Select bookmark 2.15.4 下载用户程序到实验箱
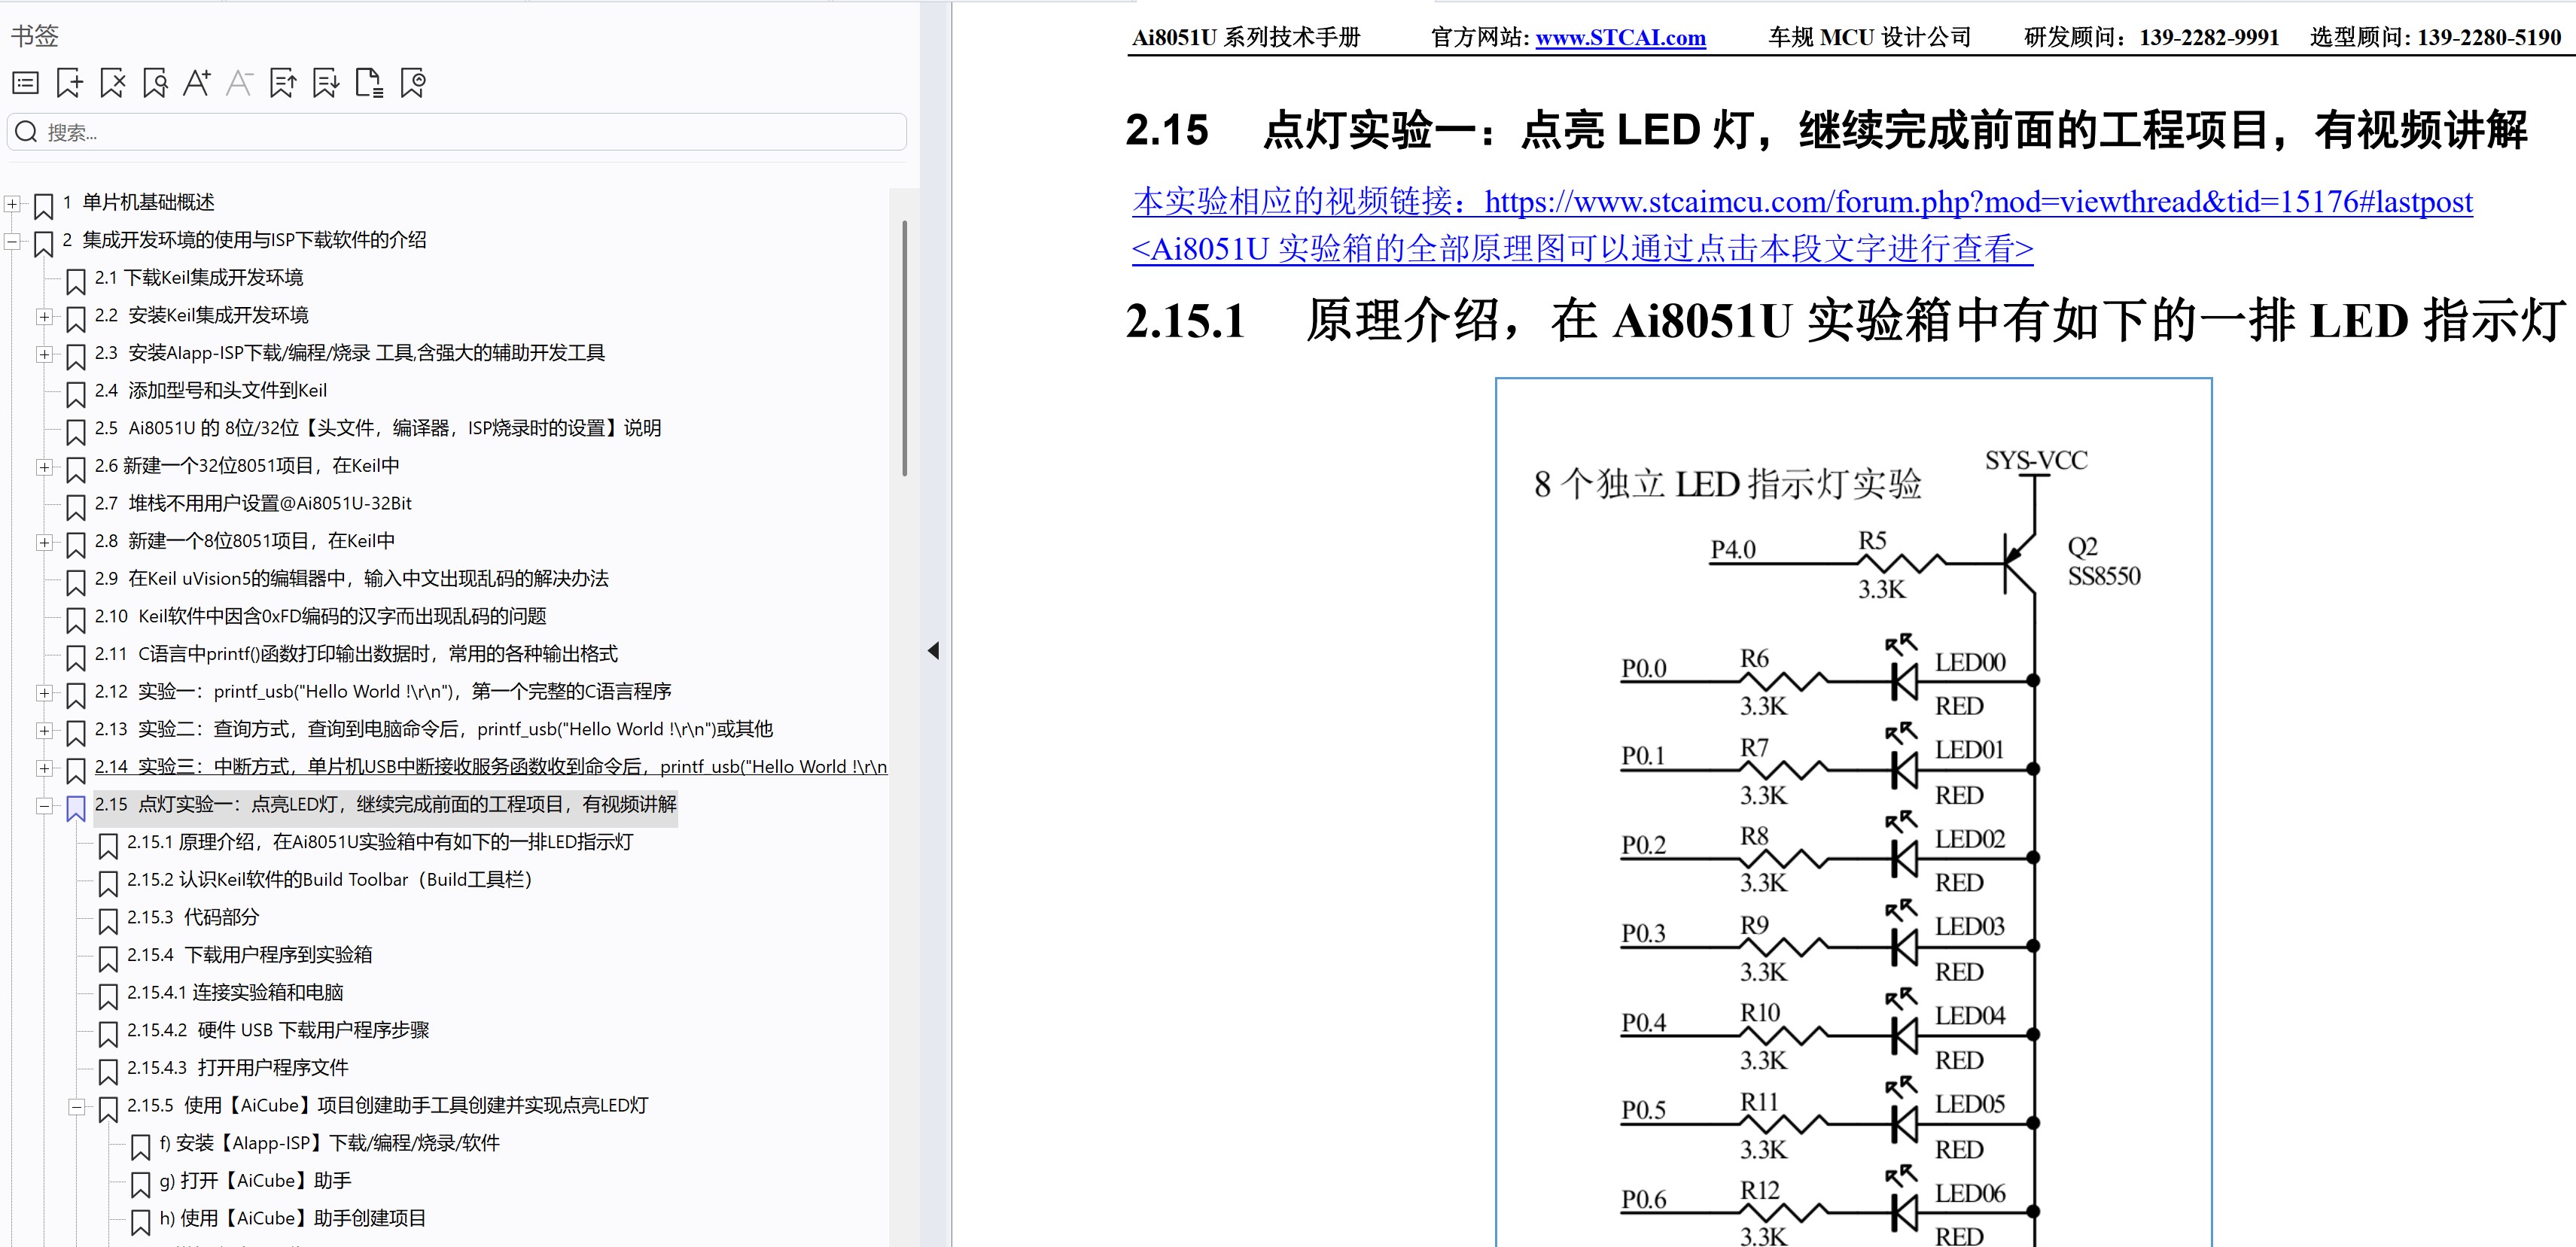Viewport: 2576px width, 1247px height. pos(250,955)
